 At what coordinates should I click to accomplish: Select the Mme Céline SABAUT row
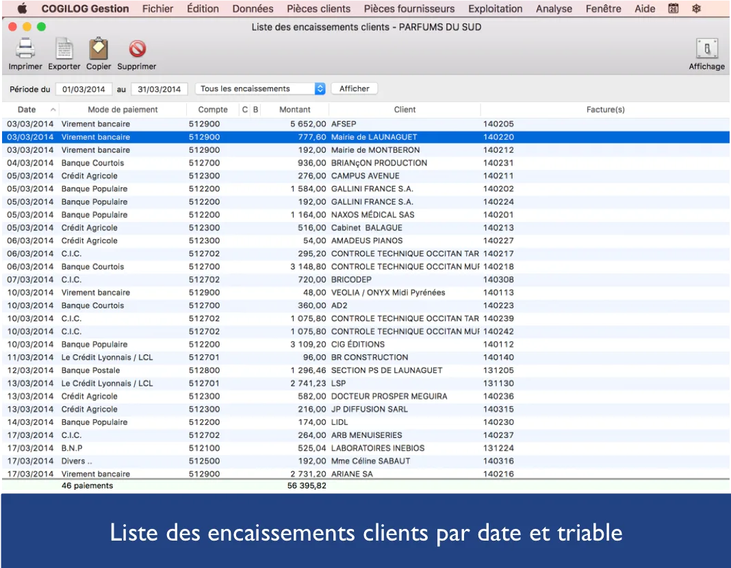(365, 461)
